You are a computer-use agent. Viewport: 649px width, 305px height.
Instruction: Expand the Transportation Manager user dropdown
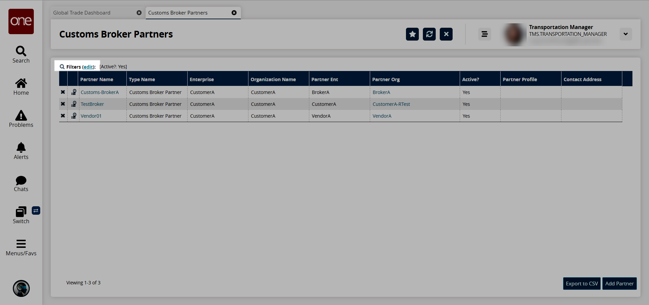coord(626,34)
